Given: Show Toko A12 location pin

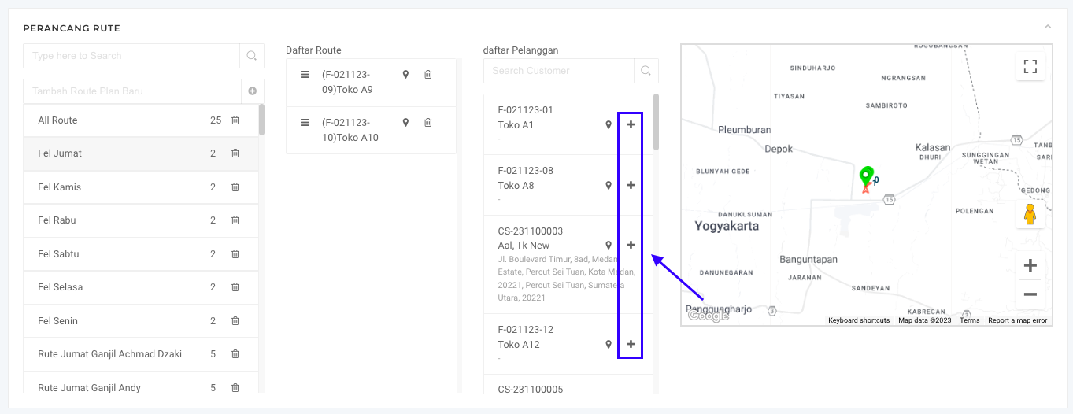Looking at the screenshot, I should pyautogui.click(x=608, y=345).
